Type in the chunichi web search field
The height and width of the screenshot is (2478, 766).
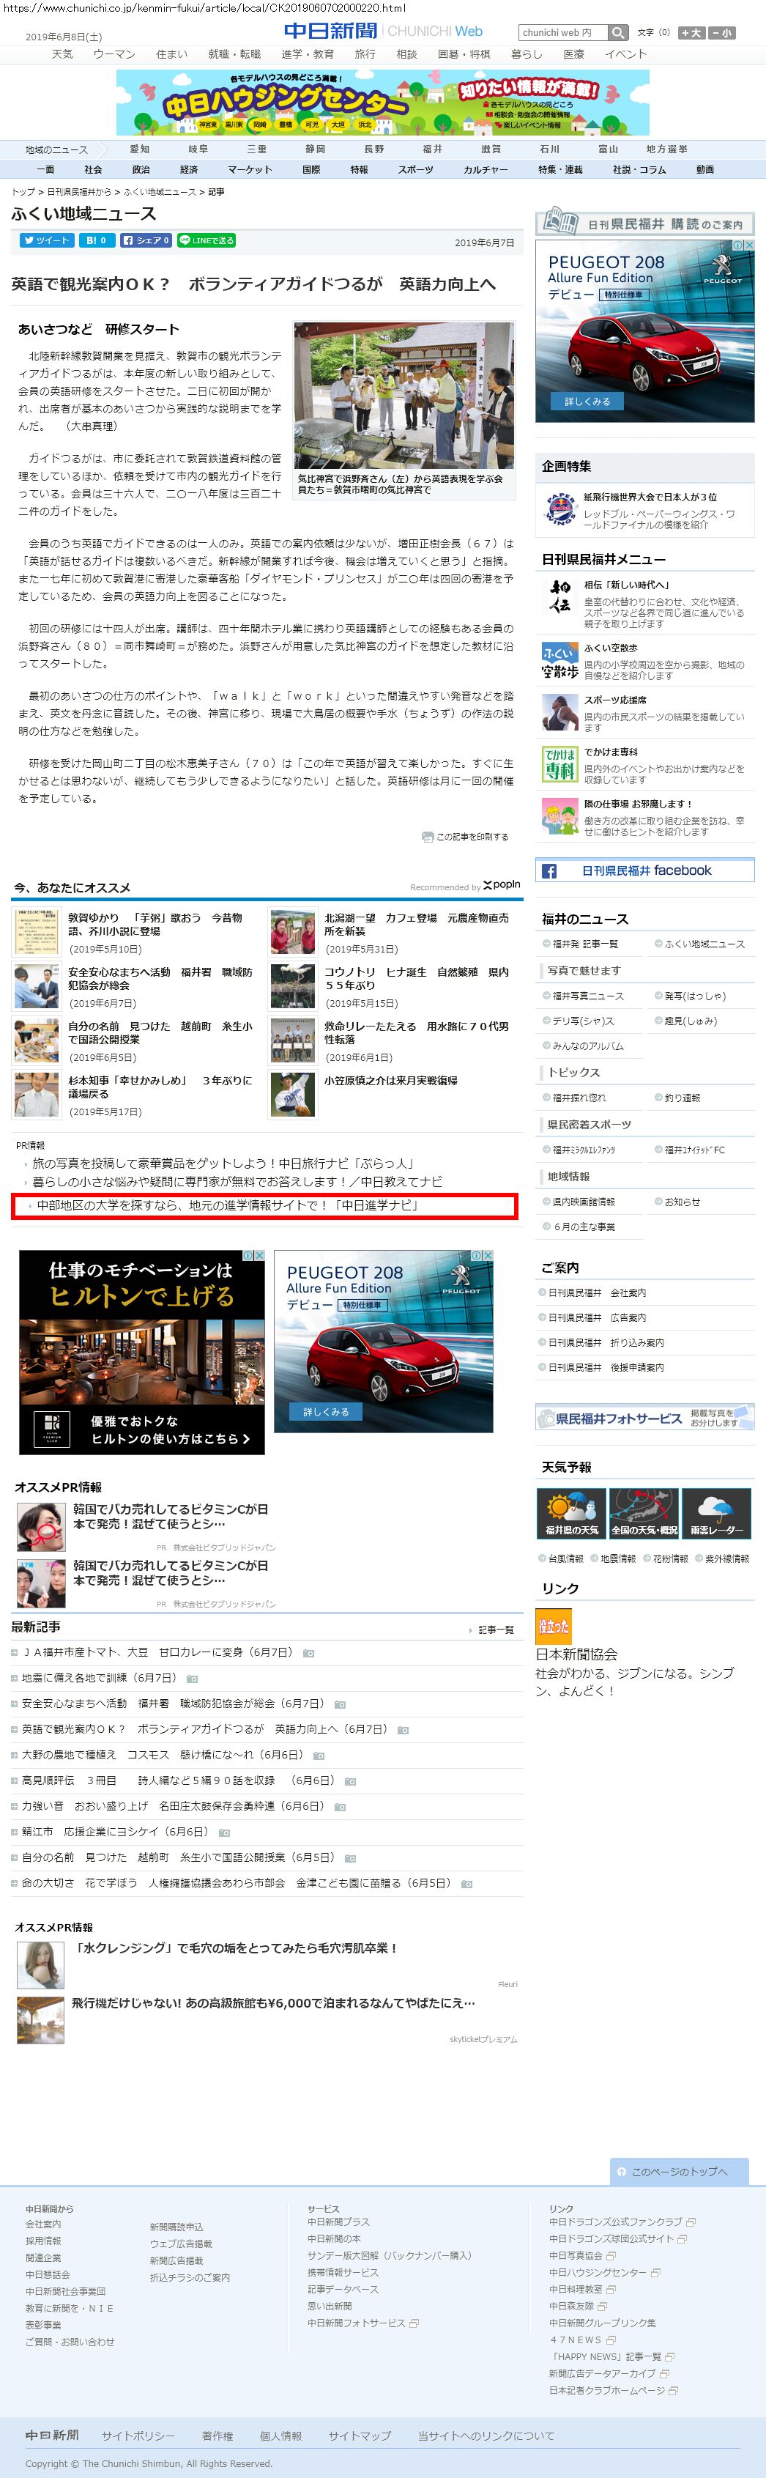[x=562, y=33]
